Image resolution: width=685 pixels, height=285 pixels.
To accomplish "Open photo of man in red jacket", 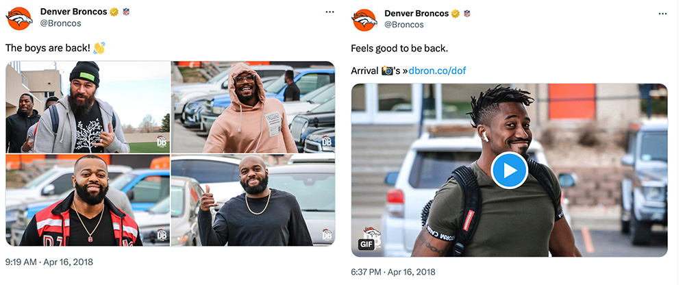I will 88,200.
